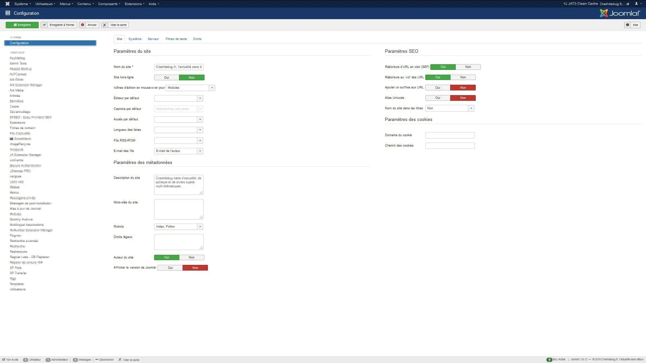This screenshot has height=363, width=646.
Task: Set Ajouter un suffixe aux URL to Oui
Action: pos(438,88)
